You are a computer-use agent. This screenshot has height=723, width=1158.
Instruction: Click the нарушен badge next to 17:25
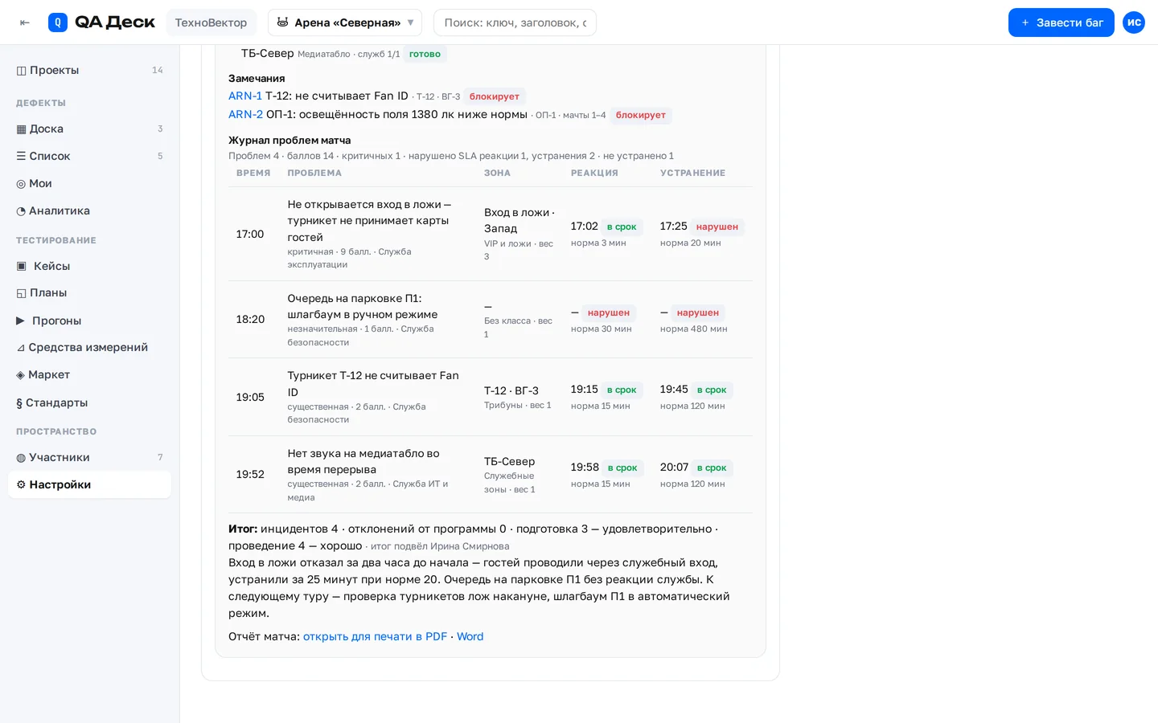pos(717,227)
